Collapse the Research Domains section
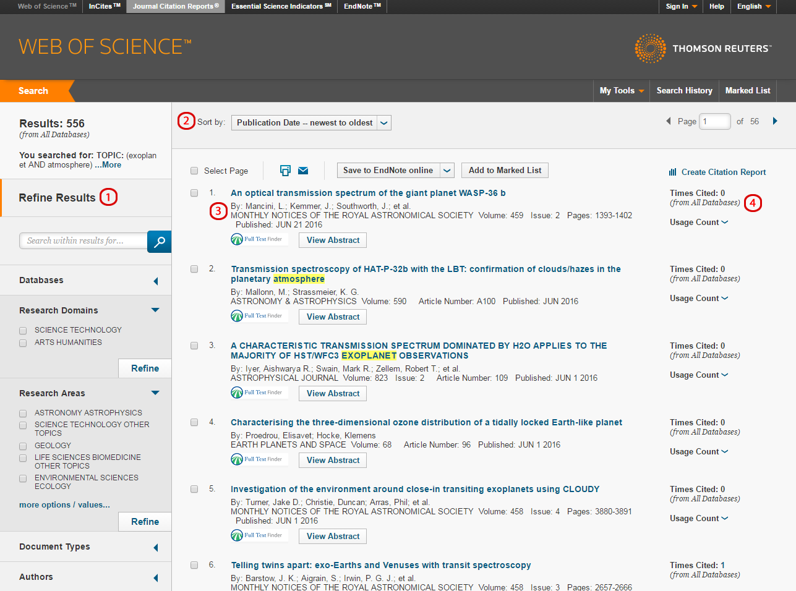 pyautogui.click(x=155, y=310)
